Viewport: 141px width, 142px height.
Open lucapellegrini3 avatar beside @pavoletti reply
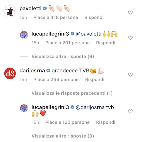24,35
